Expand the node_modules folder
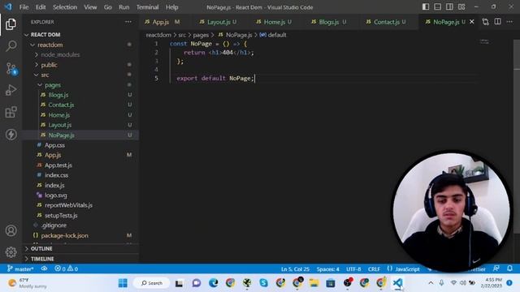The image size is (520, 292). (80, 54)
